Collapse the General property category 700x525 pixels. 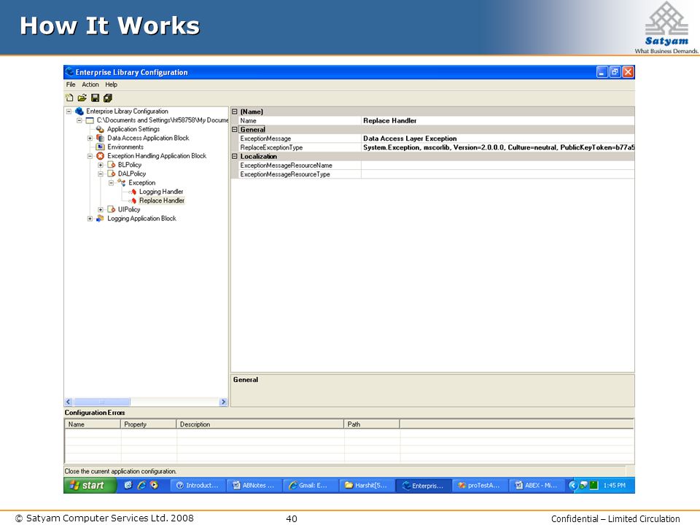[x=235, y=130]
